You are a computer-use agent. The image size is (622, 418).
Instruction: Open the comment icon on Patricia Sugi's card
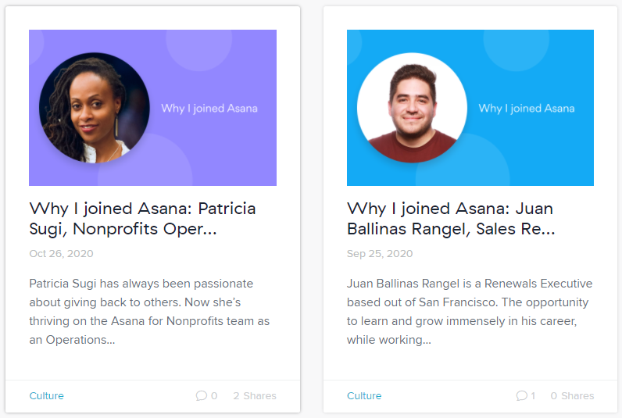(x=201, y=396)
